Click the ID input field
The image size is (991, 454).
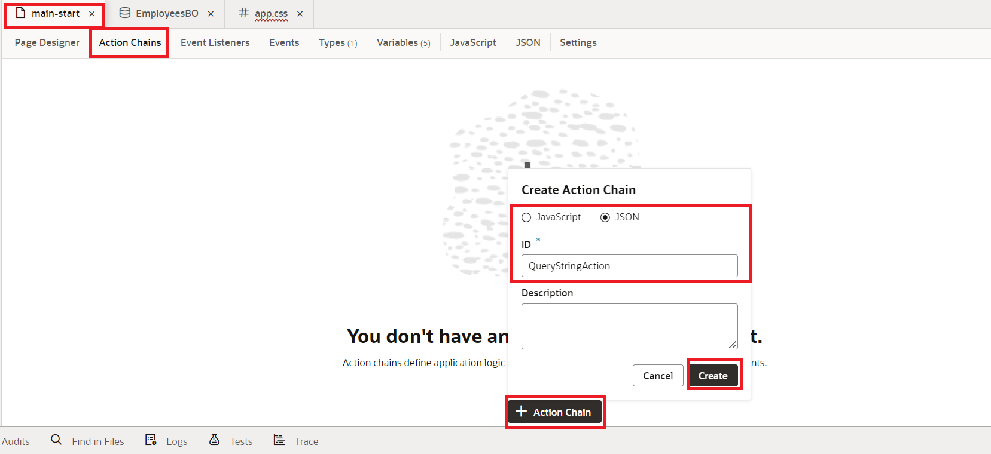pos(629,266)
